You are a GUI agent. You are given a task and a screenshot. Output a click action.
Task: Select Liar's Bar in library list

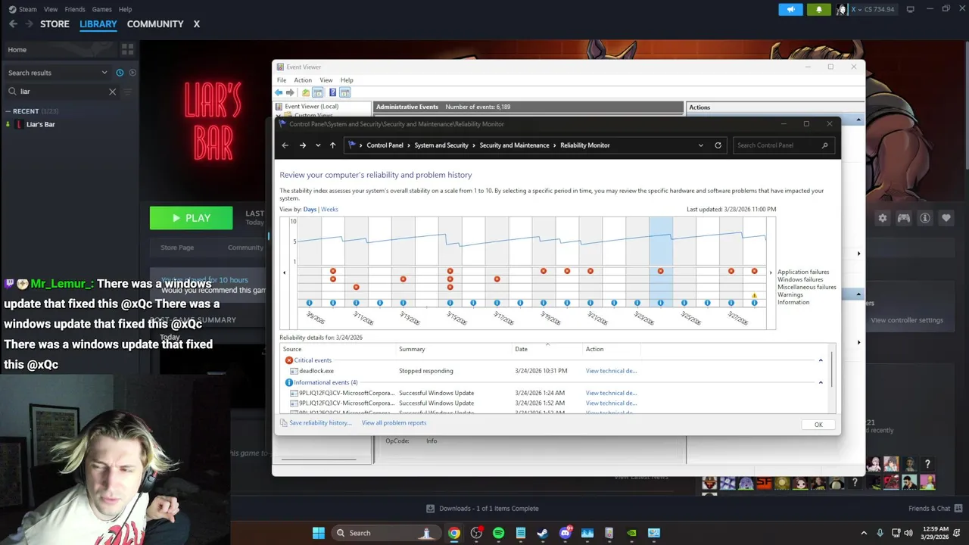(41, 124)
